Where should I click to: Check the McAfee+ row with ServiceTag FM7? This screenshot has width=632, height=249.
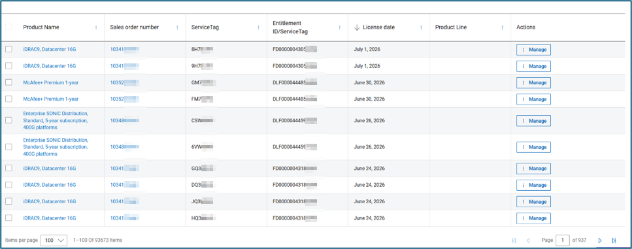[9, 99]
